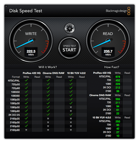Click the ProRes write checkmark for 1080p30
Screen dimensions: 139x143
(x=26, y=103)
